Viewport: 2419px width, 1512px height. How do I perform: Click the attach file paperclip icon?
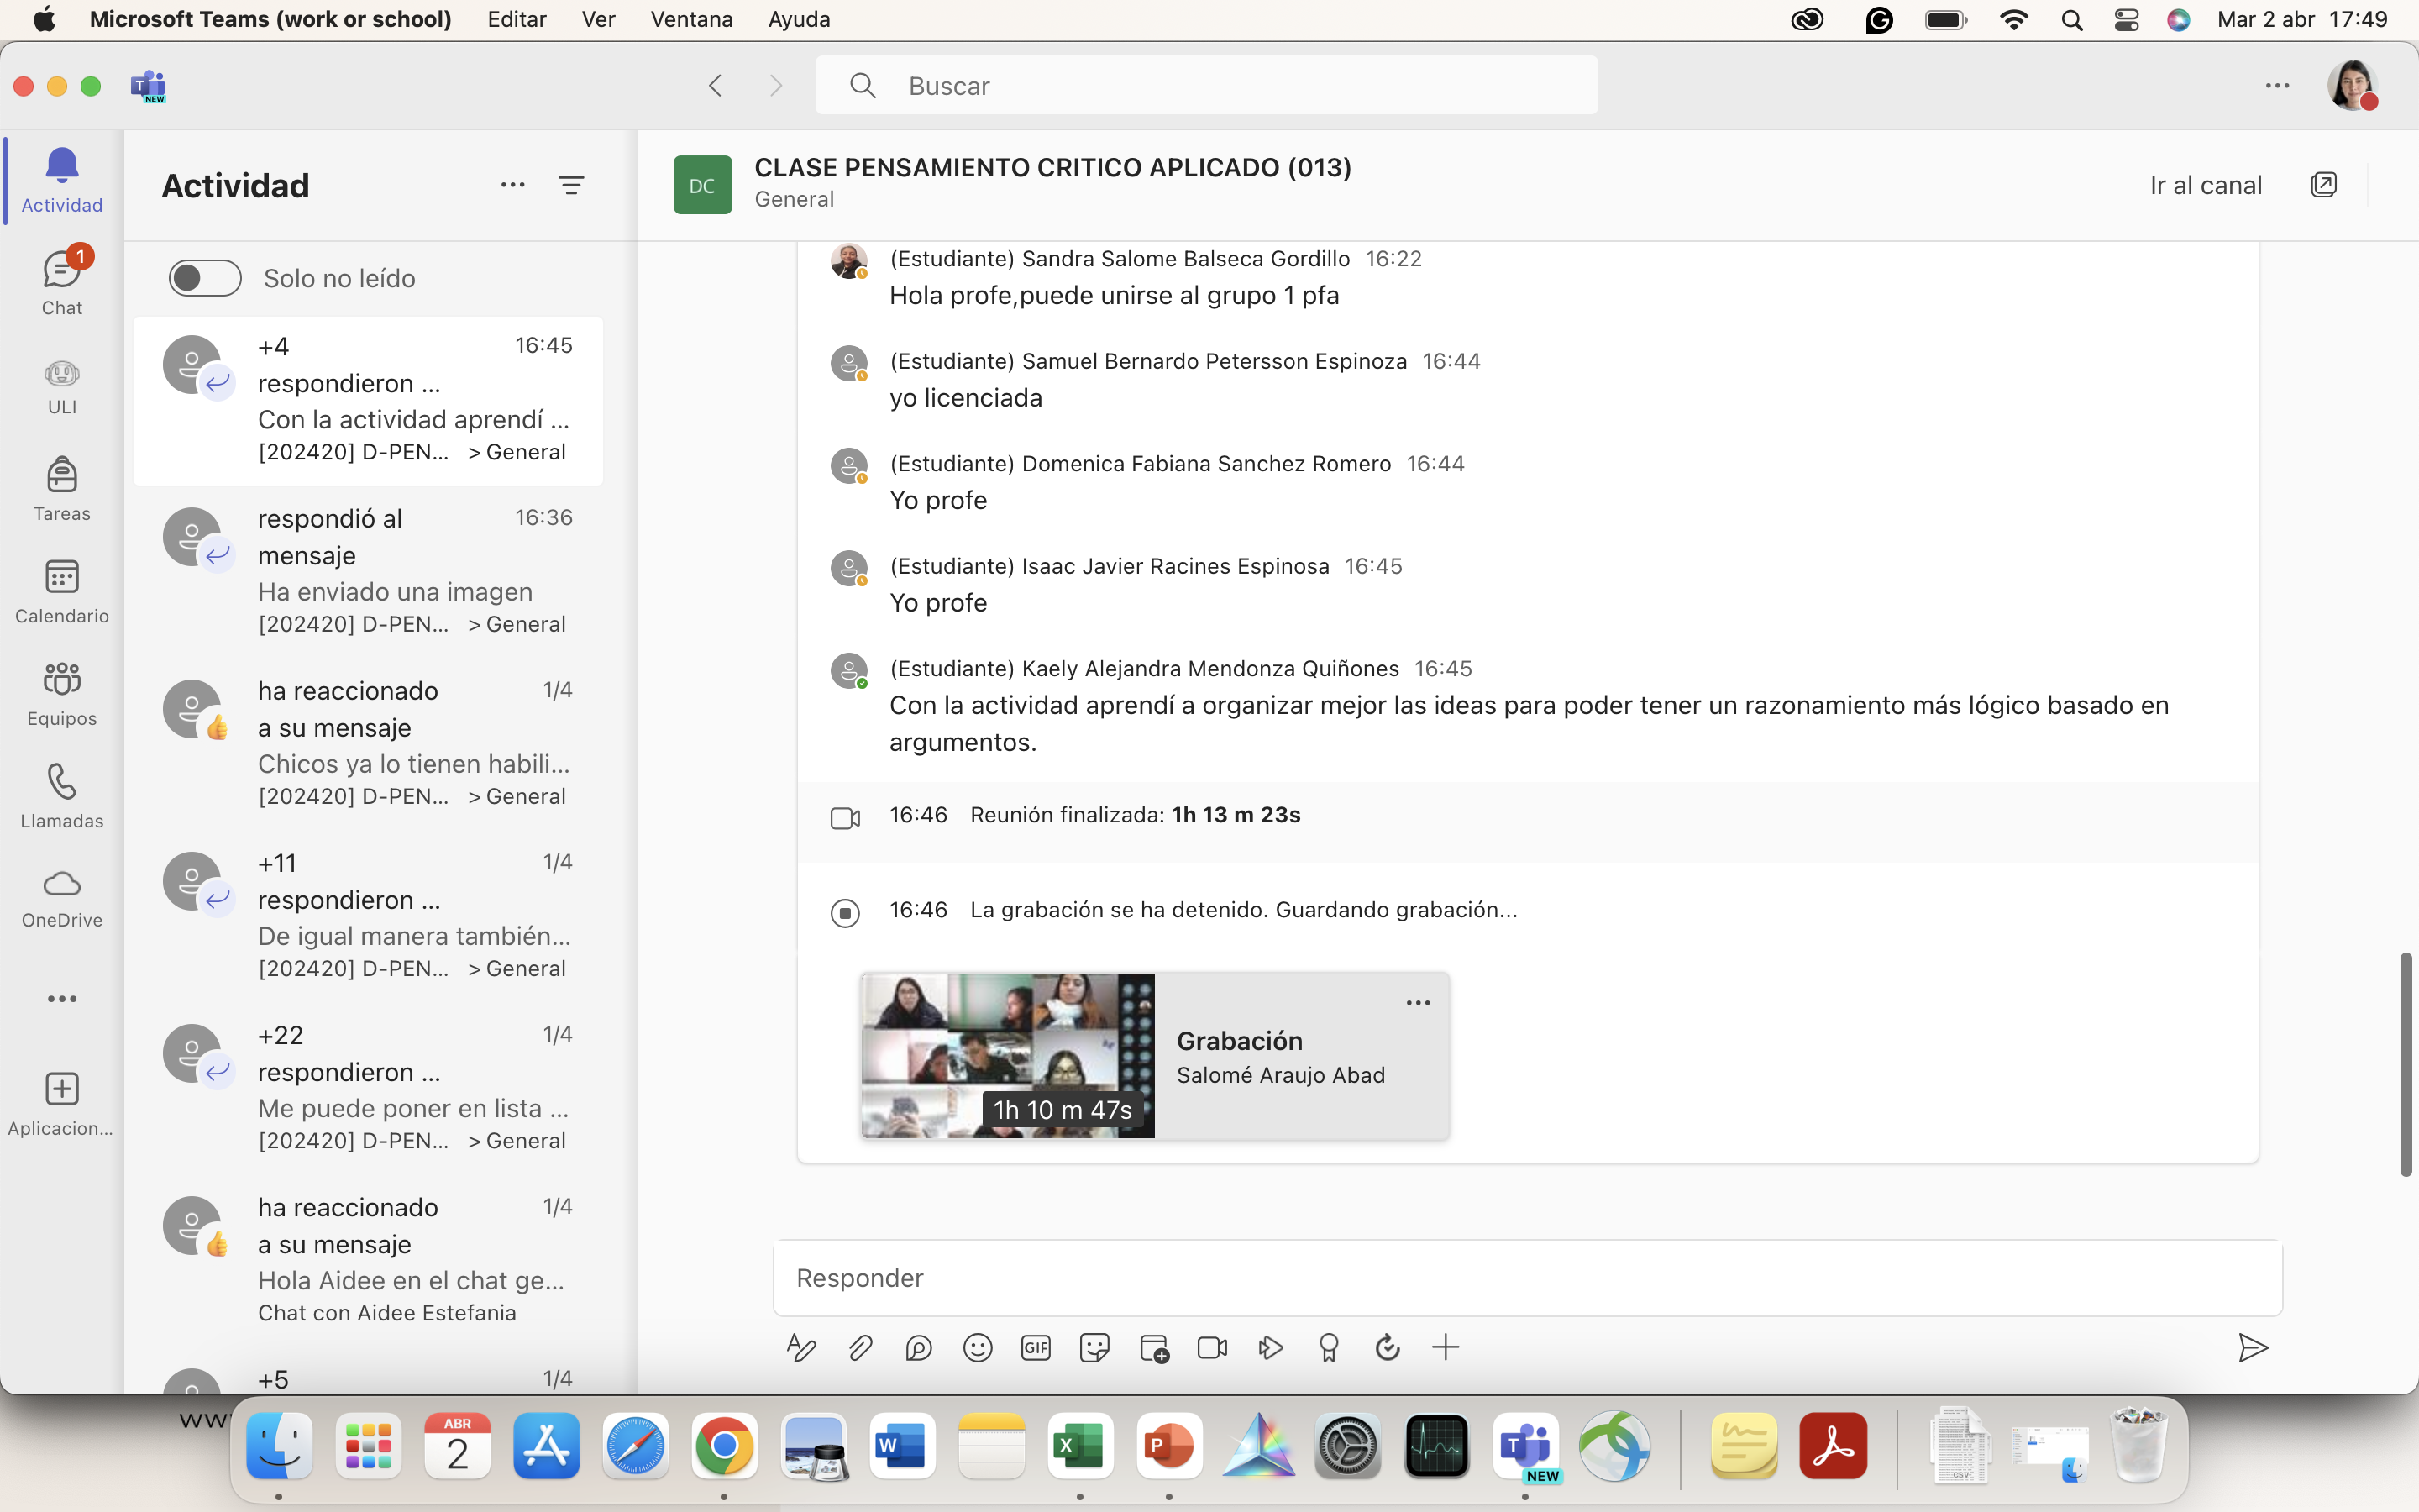pos(859,1348)
